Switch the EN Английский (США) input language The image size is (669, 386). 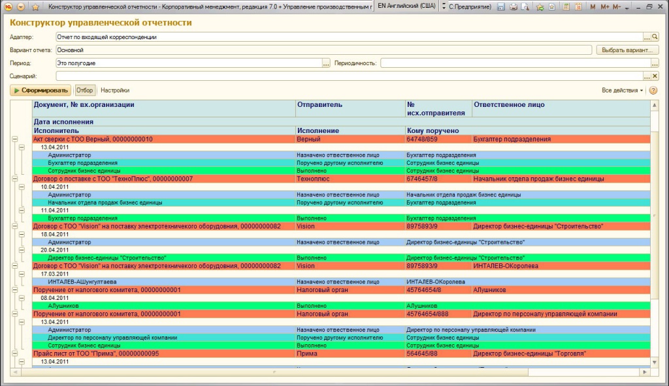[406, 6]
